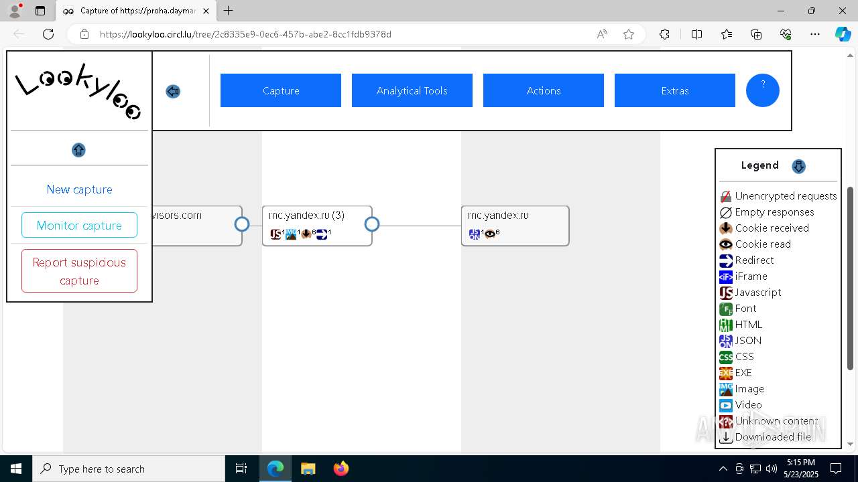This screenshot has width=858, height=482.
Task: Click Redirect icon in mc.yandex.ru (3) node
Action: click(322, 234)
